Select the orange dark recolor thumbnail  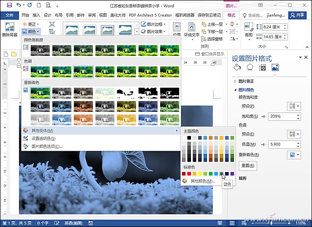coord(83,106)
